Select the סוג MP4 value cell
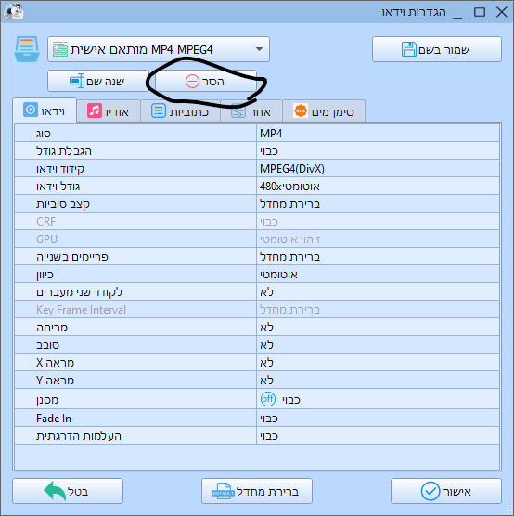The height and width of the screenshot is (516, 514). [x=378, y=134]
